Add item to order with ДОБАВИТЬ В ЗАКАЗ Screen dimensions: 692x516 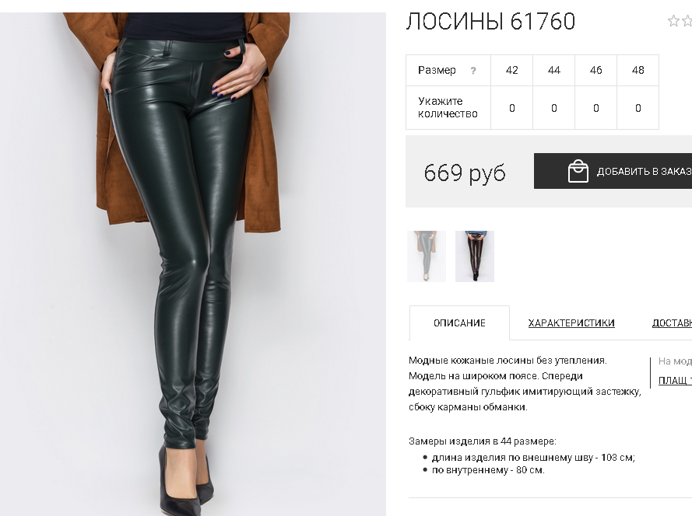pyautogui.click(x=613, y=171)
